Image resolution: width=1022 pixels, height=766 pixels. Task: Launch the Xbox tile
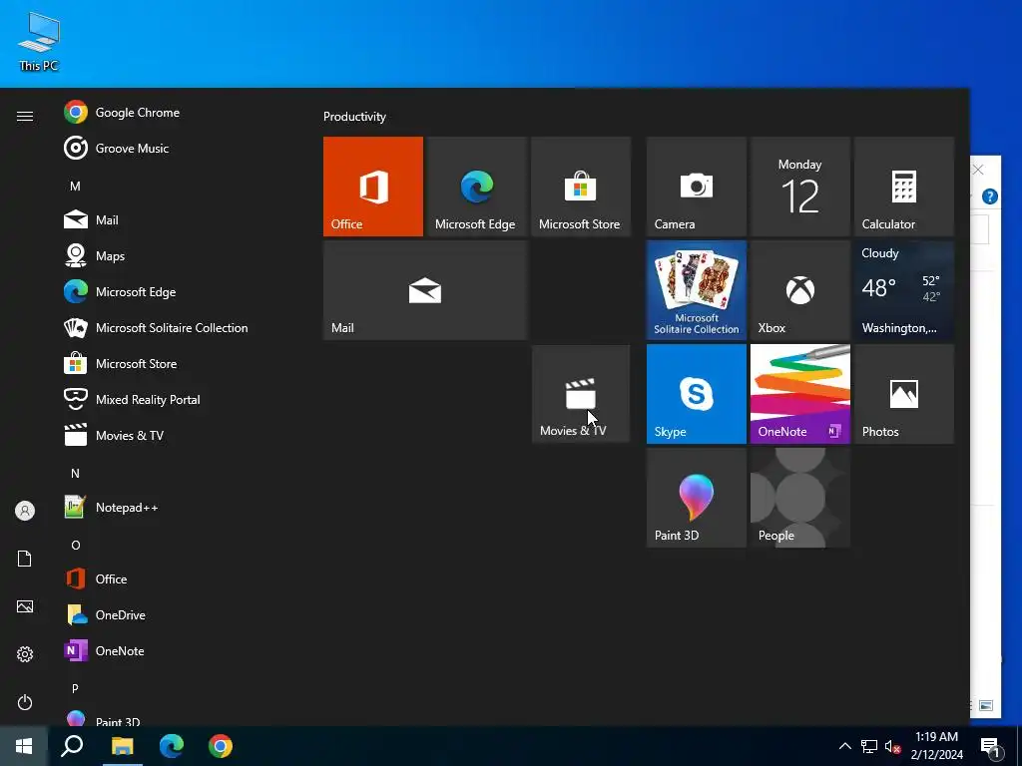[799, 290]
